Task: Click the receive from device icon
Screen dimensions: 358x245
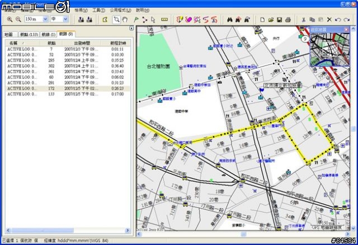Action: (89, 20)
